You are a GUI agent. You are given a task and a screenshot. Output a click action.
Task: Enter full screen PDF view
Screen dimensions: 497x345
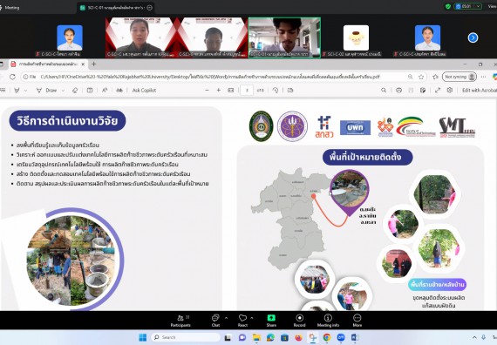[x=438, y=91]
